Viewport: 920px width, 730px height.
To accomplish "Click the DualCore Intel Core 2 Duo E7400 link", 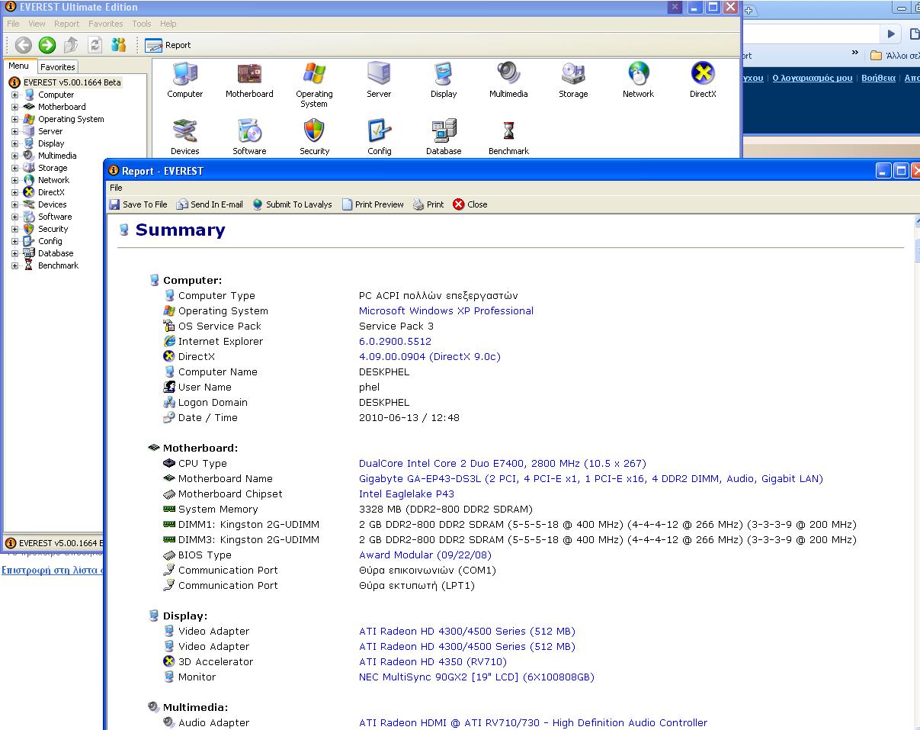I will (502, 464).
